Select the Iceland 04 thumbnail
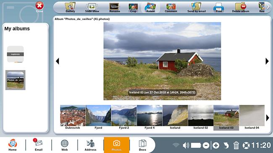The image size is (273, 153). click(252, 117)
